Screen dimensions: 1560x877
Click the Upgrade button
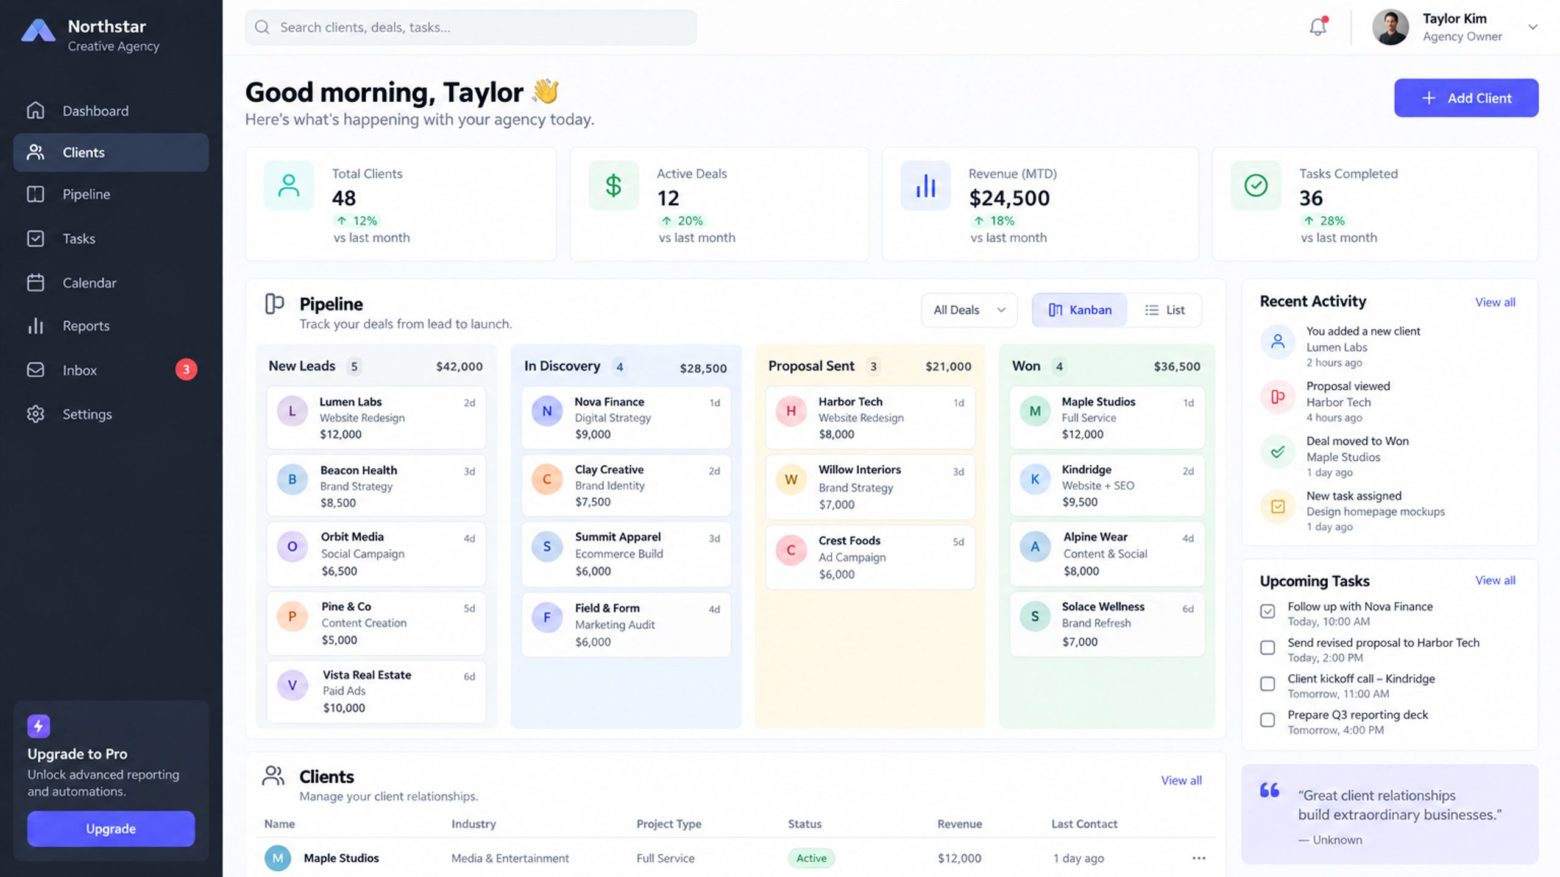tap(111, 829)
